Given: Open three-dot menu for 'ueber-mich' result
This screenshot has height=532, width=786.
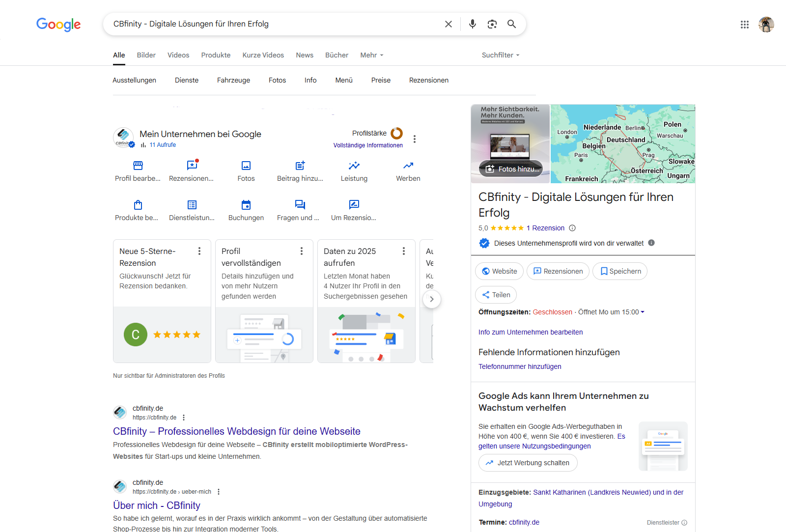Looking at the screenshot, I should tap(219, 492).
